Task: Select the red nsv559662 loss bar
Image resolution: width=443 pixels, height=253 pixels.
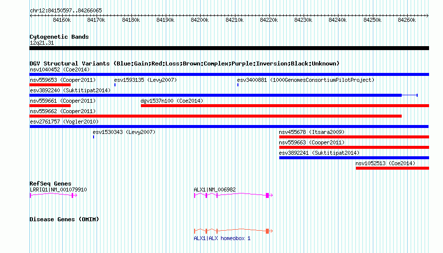Action: (216, 116)
